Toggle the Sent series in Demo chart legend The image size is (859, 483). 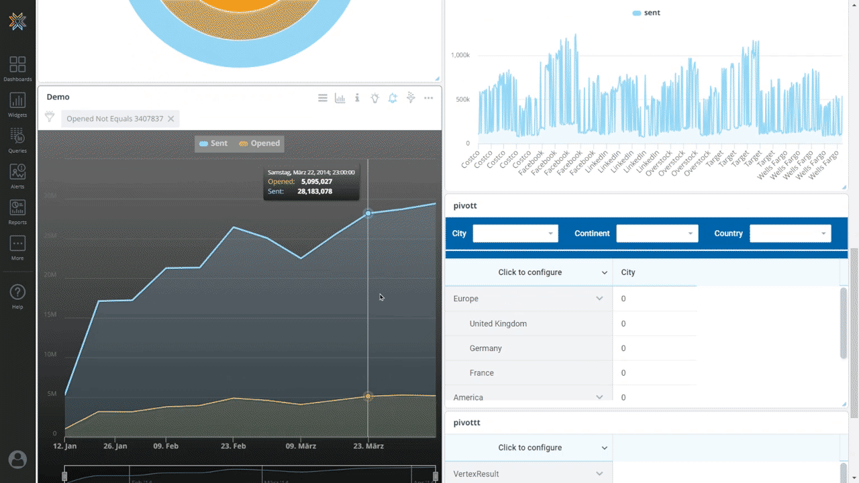213,144
